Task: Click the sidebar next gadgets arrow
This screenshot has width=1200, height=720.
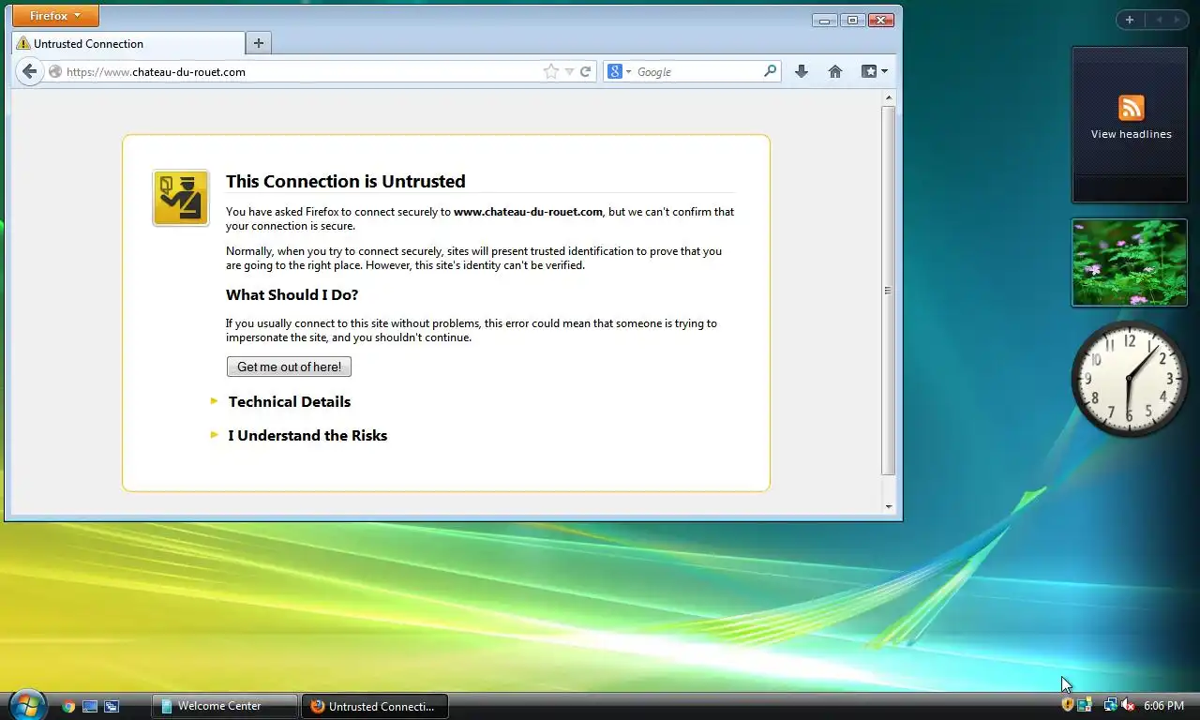Action: 1177,20
